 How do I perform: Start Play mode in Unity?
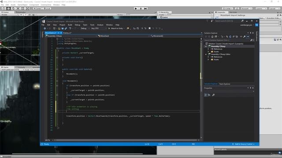click(136, 8)
